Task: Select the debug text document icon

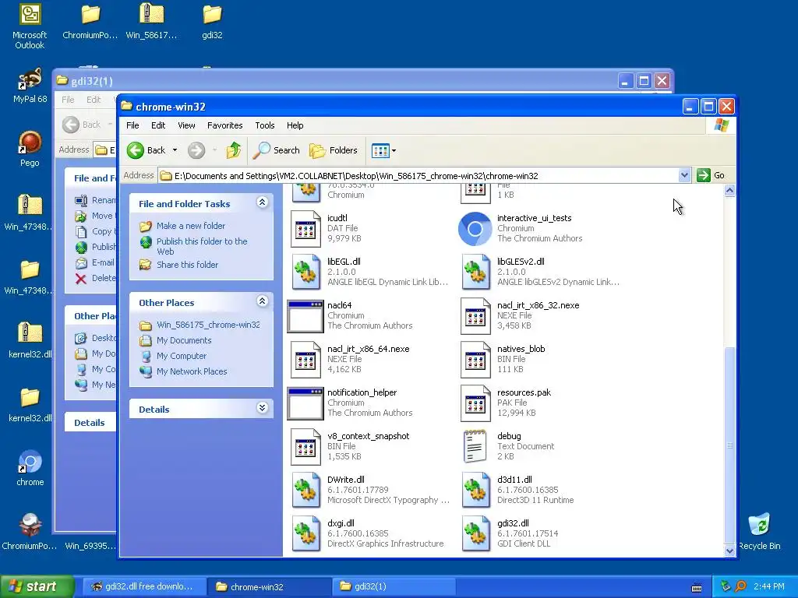Action: (475, 446)
